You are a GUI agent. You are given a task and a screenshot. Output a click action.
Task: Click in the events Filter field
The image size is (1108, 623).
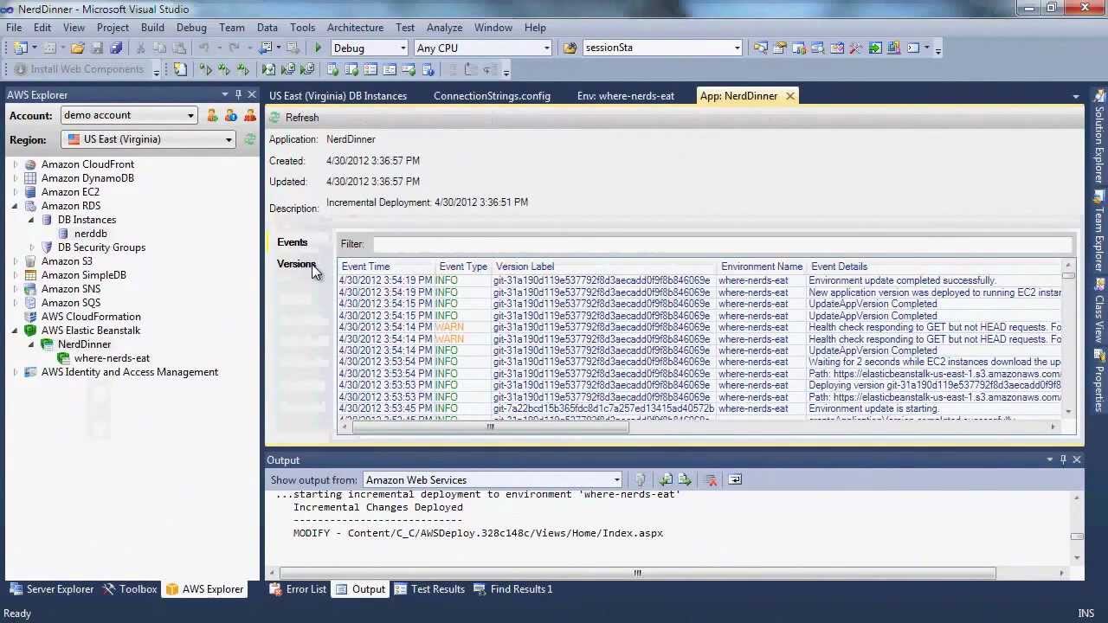coord(723,244)
